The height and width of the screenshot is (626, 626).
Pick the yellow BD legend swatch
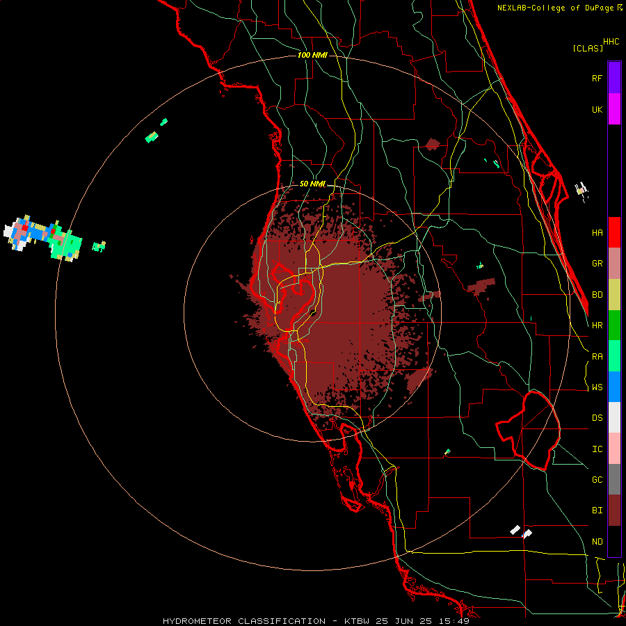[x=614, y=295]
